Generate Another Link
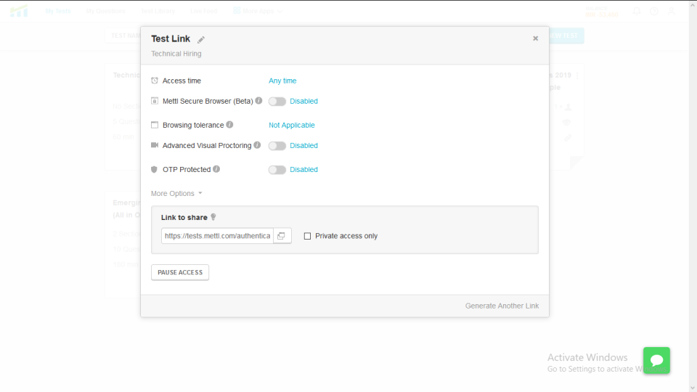This screenshot has width=697, height=392. pyautogui.click(x=502, y=306)
